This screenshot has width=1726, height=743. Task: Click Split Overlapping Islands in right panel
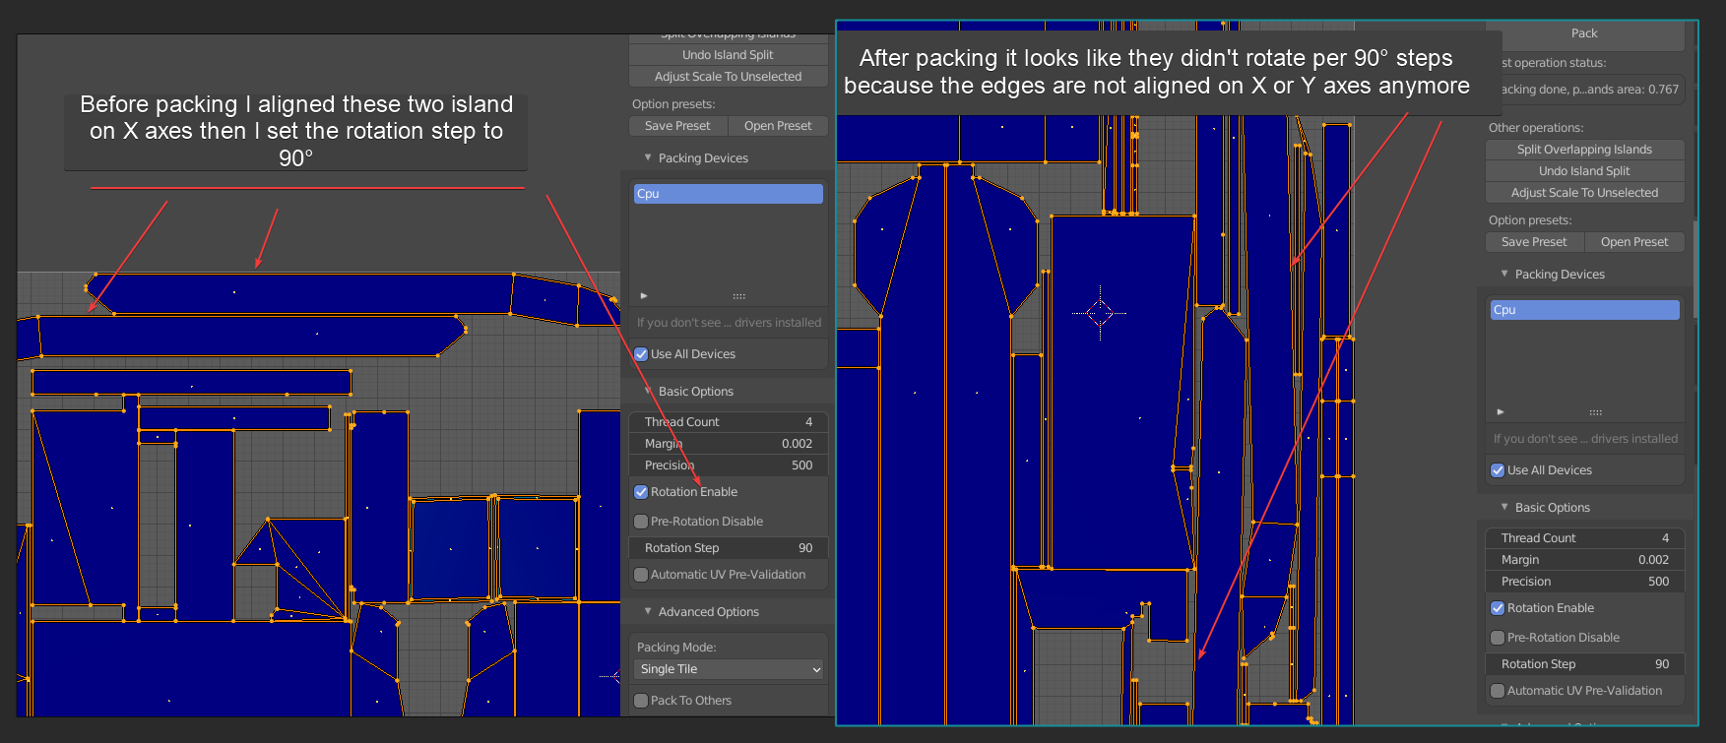(1584, 150)
